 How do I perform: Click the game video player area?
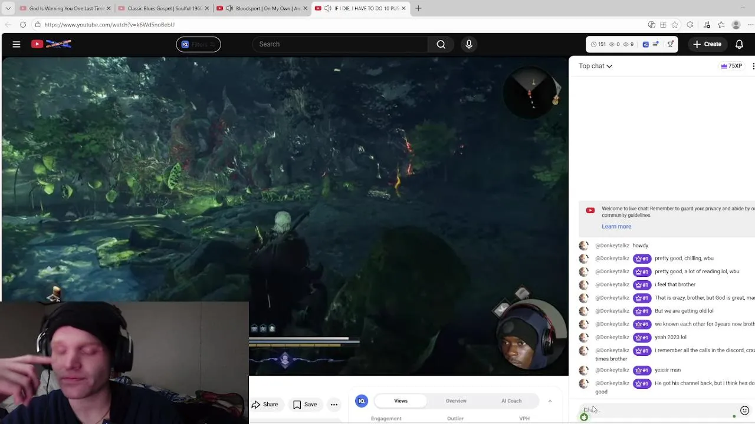[285, 216]
